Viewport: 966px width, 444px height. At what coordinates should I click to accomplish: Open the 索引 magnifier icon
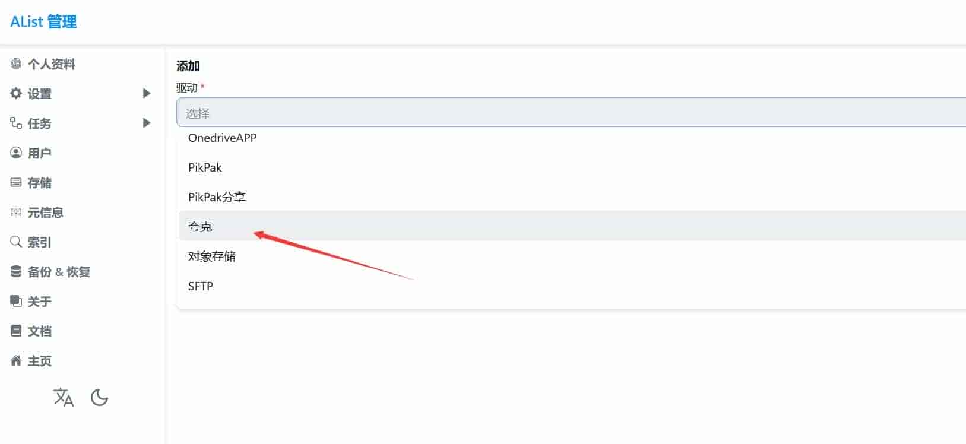pyautogui.click(x=16, y=242)
